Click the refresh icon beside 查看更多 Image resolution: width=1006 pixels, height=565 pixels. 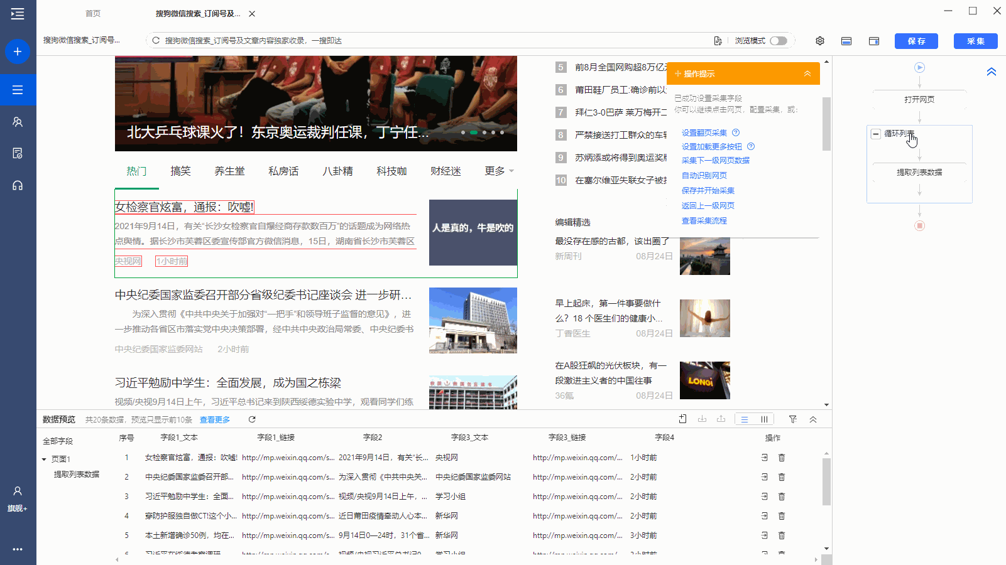(x=252, y=419)
